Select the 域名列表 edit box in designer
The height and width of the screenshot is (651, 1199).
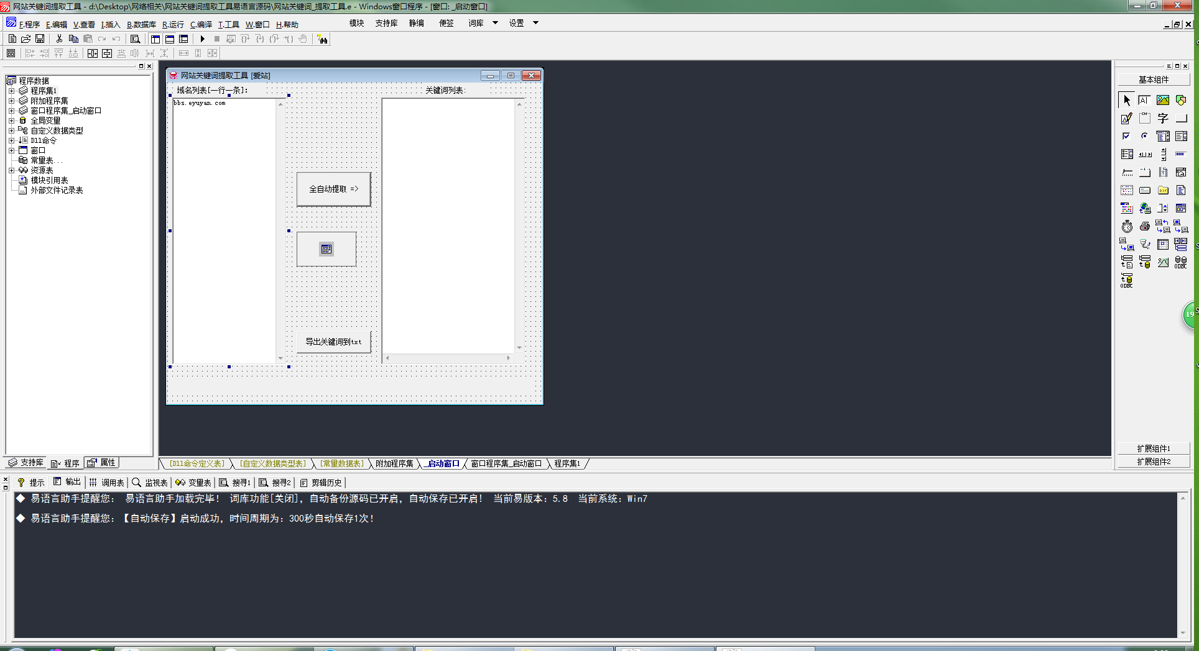229,231
